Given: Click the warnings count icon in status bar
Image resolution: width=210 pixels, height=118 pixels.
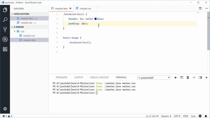Looking at the screenshot, I should [x=9, y=116].
